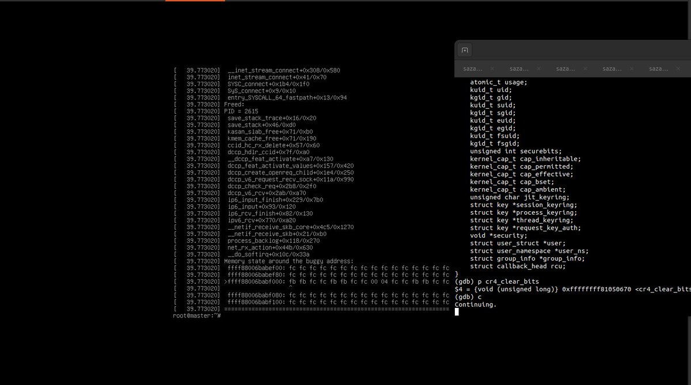Image resolution: width=691 pixels, height=385 pixels.
Task: Click 'atomic_t usage;' struct field
Action: tap(499, 82)
